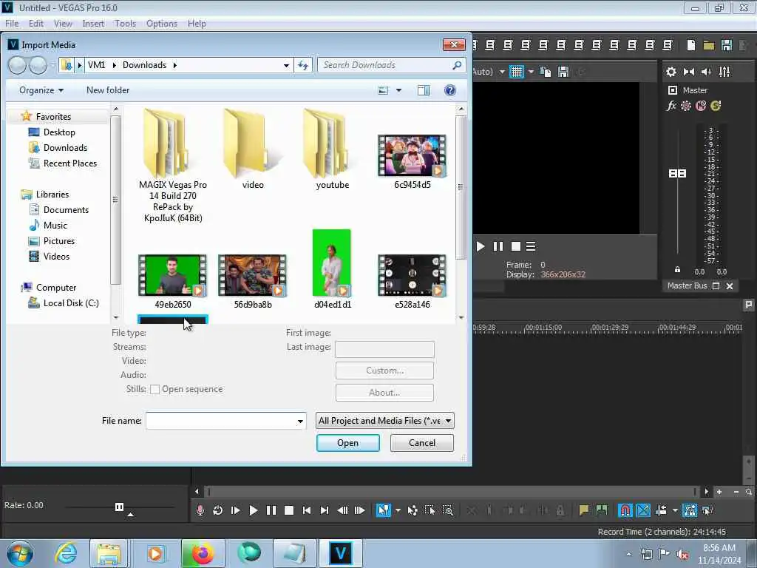Click the Save disk icon in top toolbar
Screen dimensions: 757x568
[727, 45]
